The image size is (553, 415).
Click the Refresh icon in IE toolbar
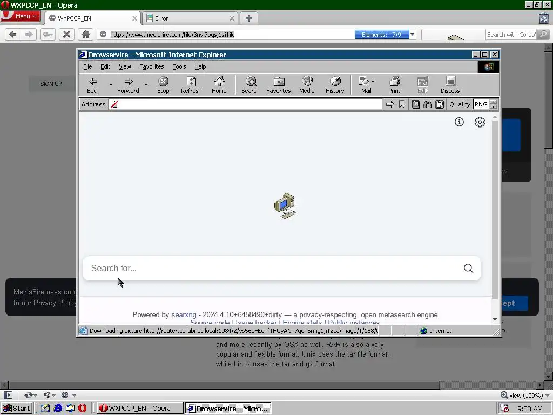[191, 85]
